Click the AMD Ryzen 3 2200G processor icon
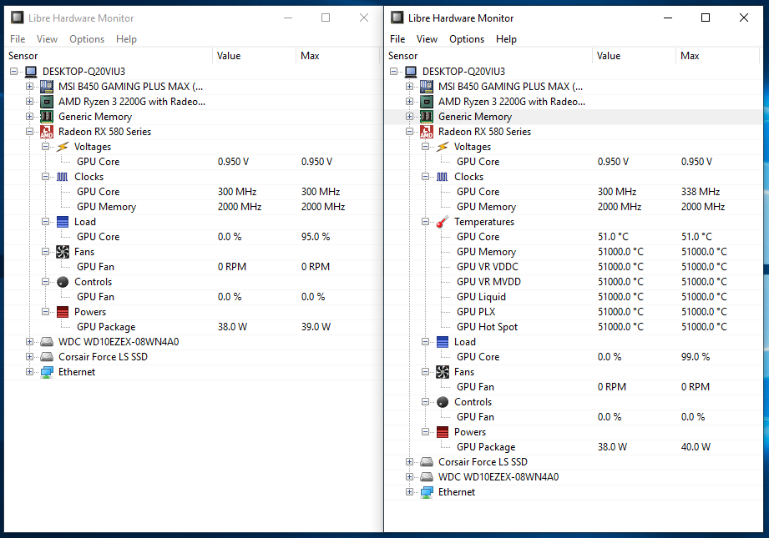 point(47,101)
